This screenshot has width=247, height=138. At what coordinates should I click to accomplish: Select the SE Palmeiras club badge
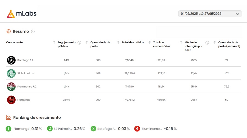tap(11, 74)
